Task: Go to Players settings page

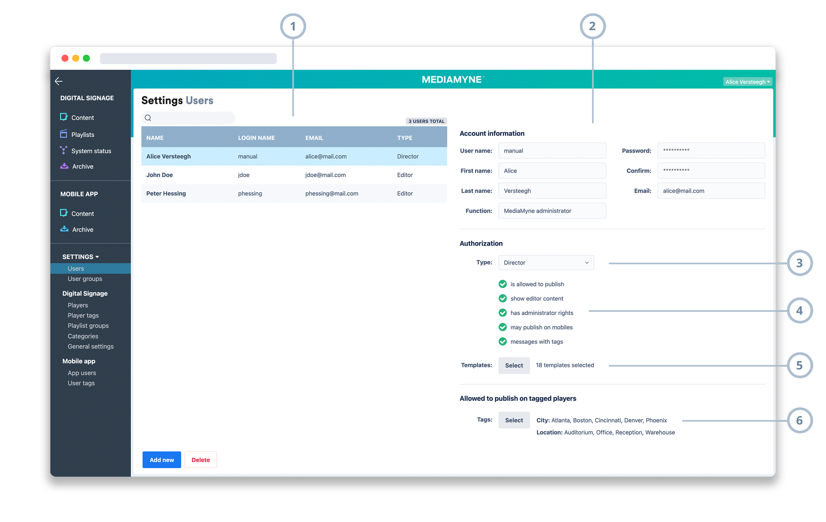Action: point(78,305)
